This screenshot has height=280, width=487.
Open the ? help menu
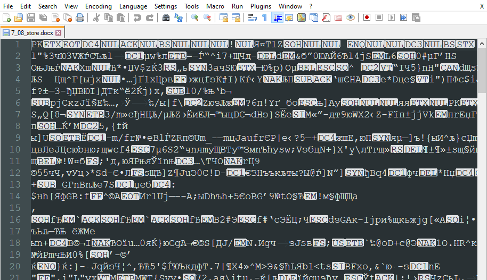tap(311, 6)
